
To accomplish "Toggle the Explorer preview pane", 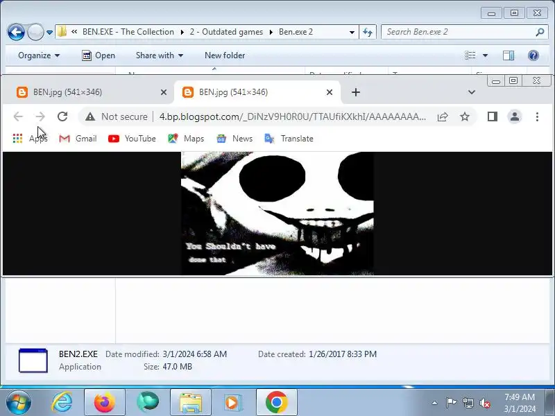I will 509,55.
